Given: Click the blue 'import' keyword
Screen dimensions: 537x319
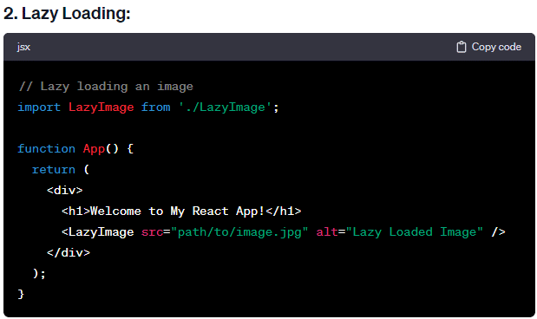Looking at the screenshot, I should tap(39, 107).
